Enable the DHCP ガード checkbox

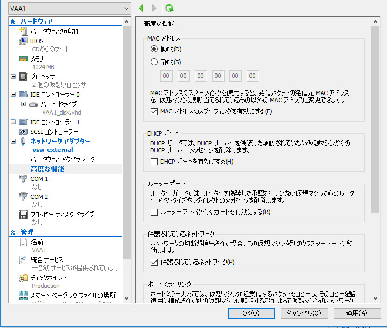pyautogui.click(x=154, y=162)
